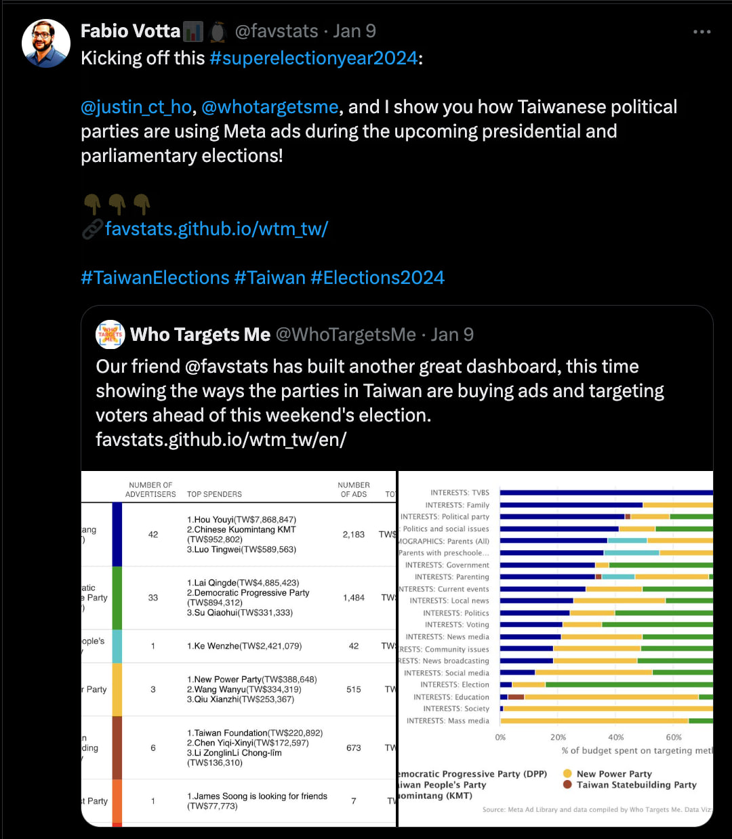Viewport: 732px width, 839px height.
Task: Click the Who Targets Me avatar logo
Action: pos(110,334)
